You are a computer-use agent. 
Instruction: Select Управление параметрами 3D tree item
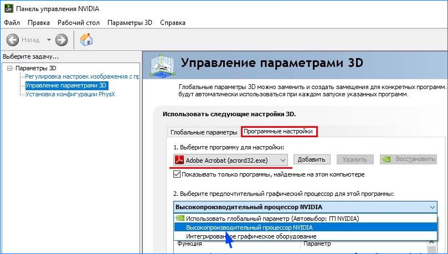66,85
